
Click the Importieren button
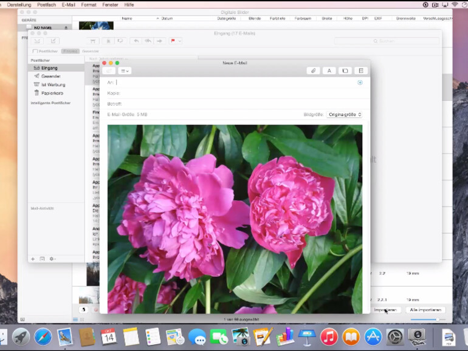pos(385,310)
